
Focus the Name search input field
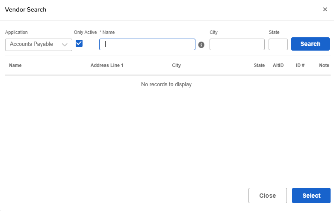[x=147, y=44]
